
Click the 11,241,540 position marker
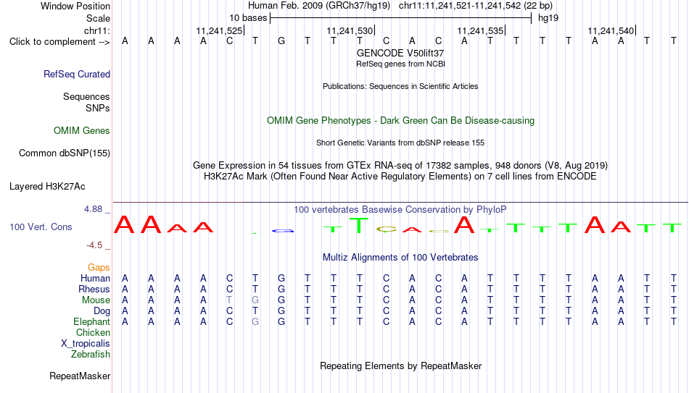[611, 30]
